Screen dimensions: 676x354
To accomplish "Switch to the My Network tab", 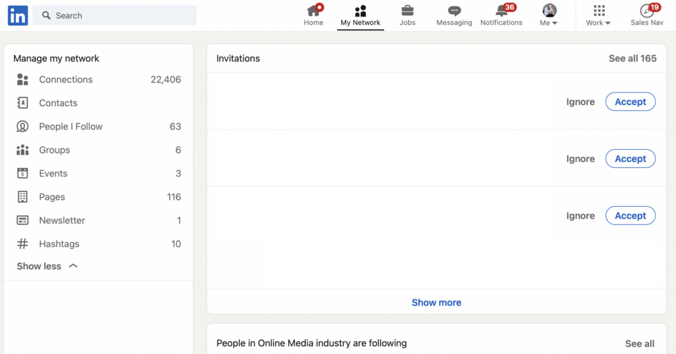I will 360,15.
